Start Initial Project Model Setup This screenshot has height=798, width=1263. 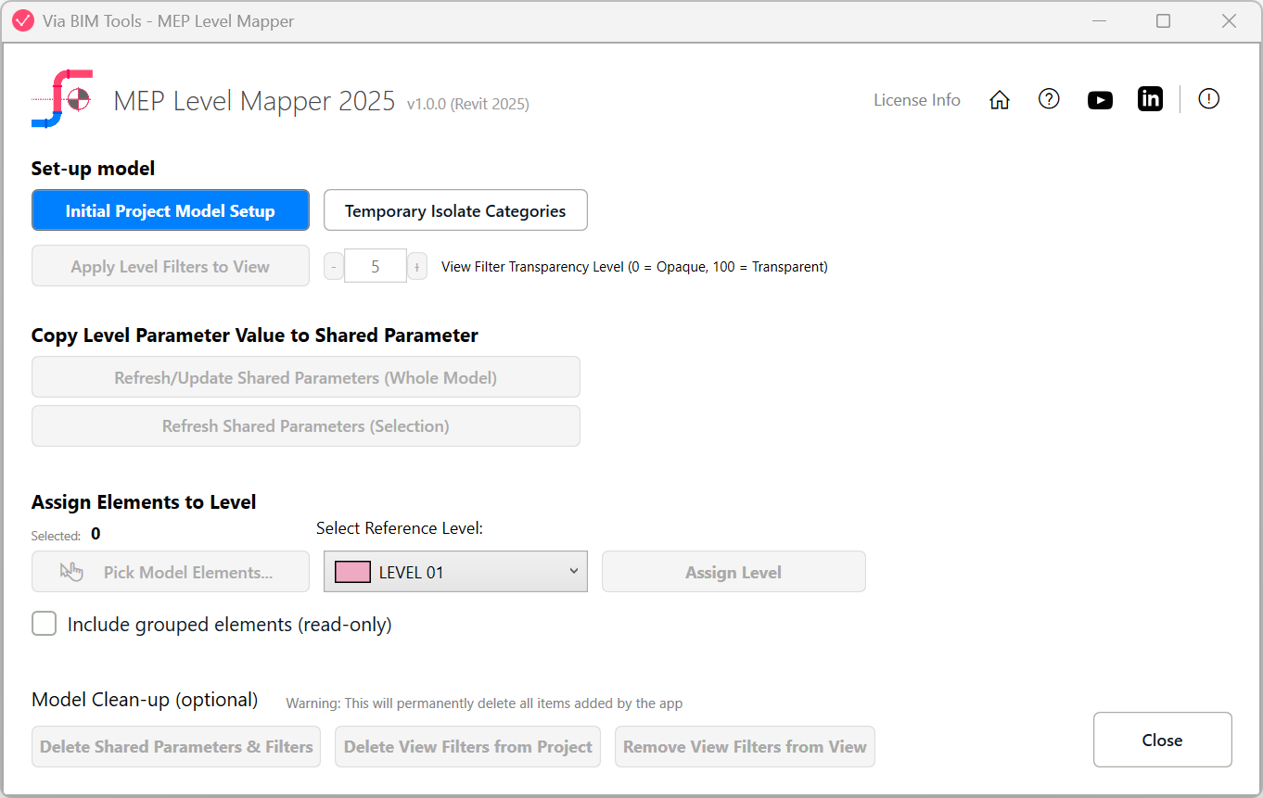pyautogui.click(x=171, y=210)
